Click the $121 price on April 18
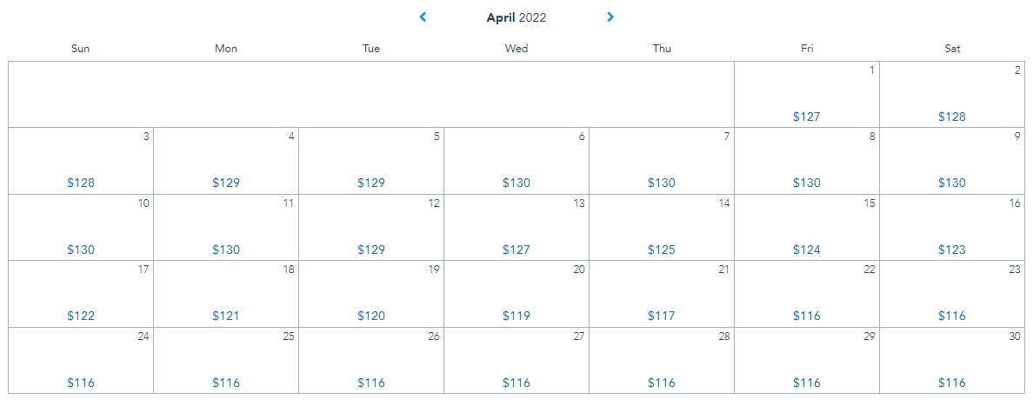This screenshot has height=400, width=1033. (x=226, y=316)
